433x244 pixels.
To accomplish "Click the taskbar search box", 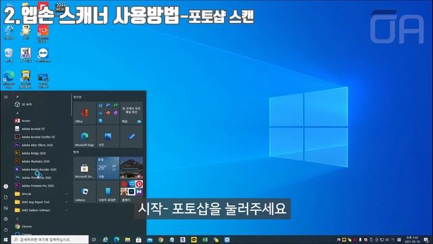I will click(x=50, y=239).
